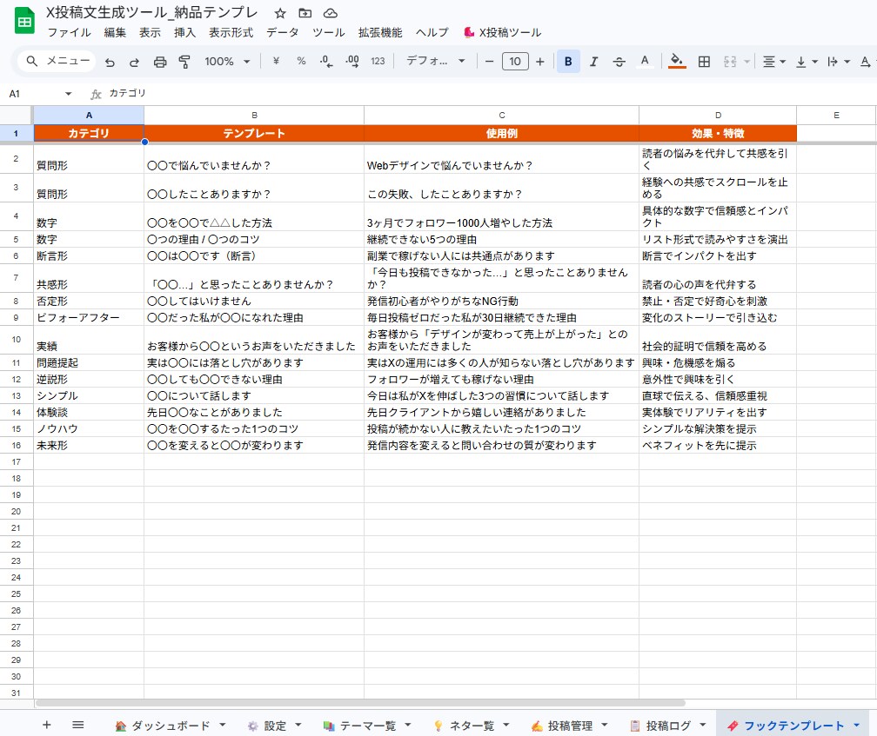Screen dimensions: 877x736
Task: Open the 123 number format menu
Action: click(378, 61)
